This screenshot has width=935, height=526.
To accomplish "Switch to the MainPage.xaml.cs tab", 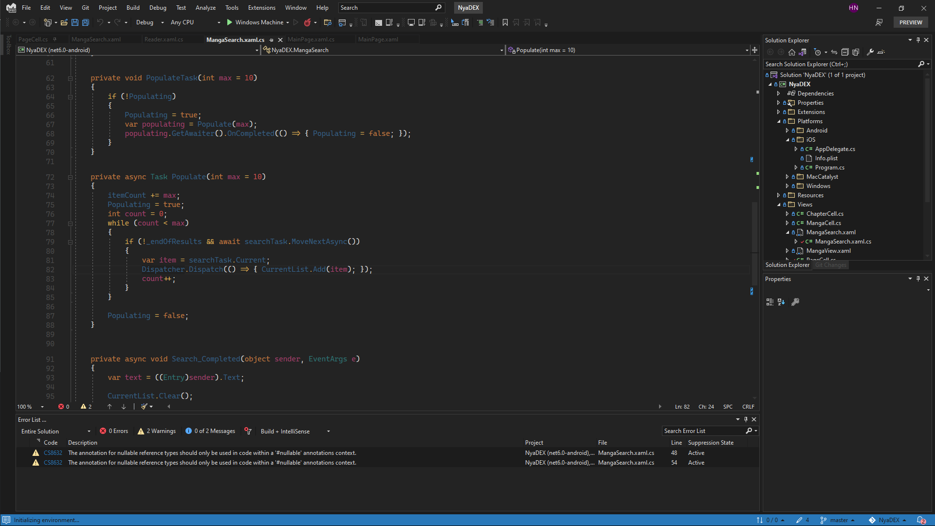I will click(311, 39).
